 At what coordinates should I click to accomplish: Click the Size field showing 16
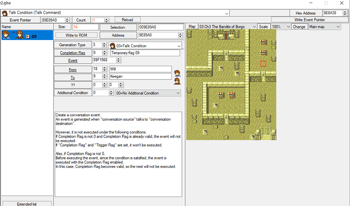pos(85,27)
